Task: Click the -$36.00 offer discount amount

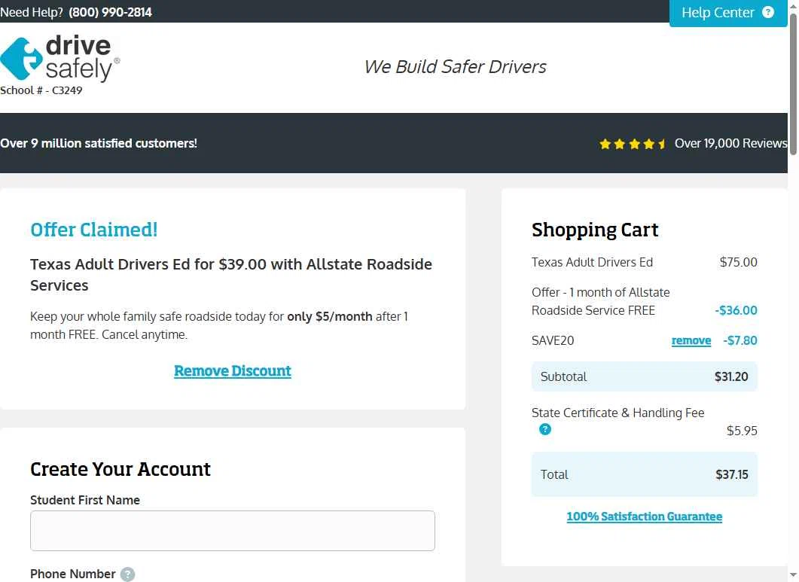Action: pyautogui.click(x=736, y=310)
